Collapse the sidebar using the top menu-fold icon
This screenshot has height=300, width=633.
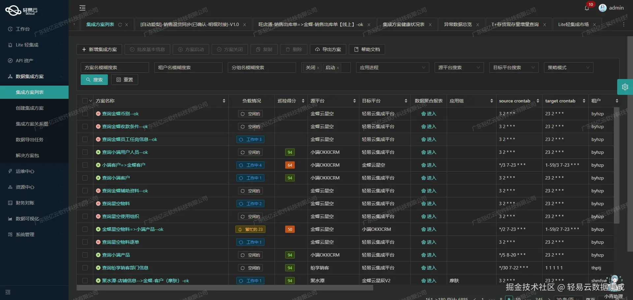[x=82, y=8]
